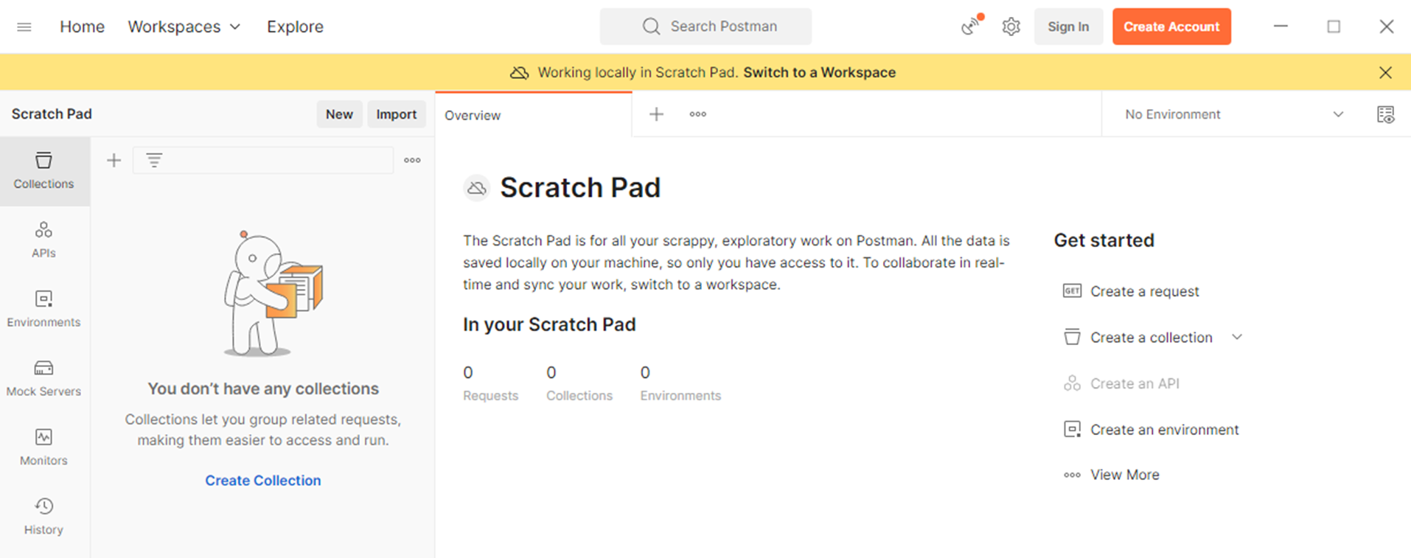Click the Sign In button

1068,27
